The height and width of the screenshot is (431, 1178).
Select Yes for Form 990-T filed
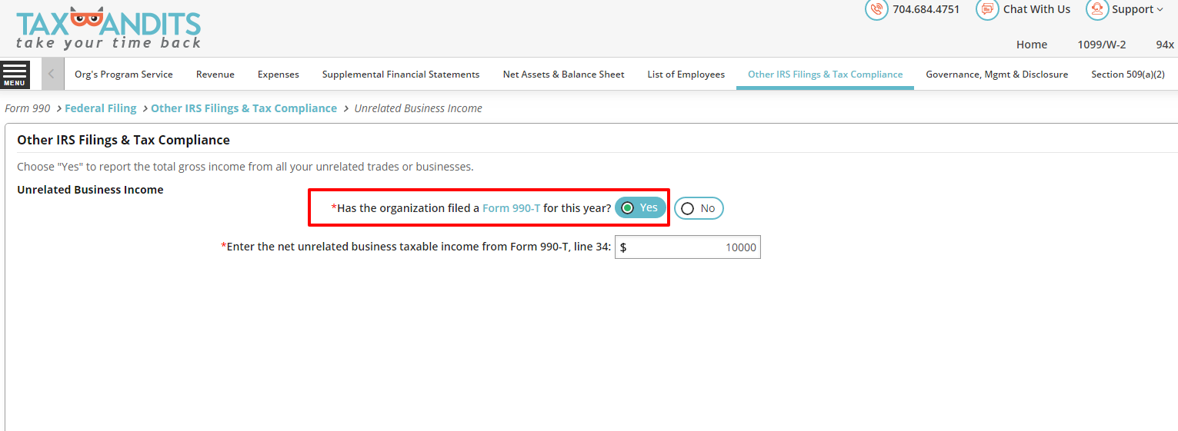pyautogui.click(x=640, y=208)
